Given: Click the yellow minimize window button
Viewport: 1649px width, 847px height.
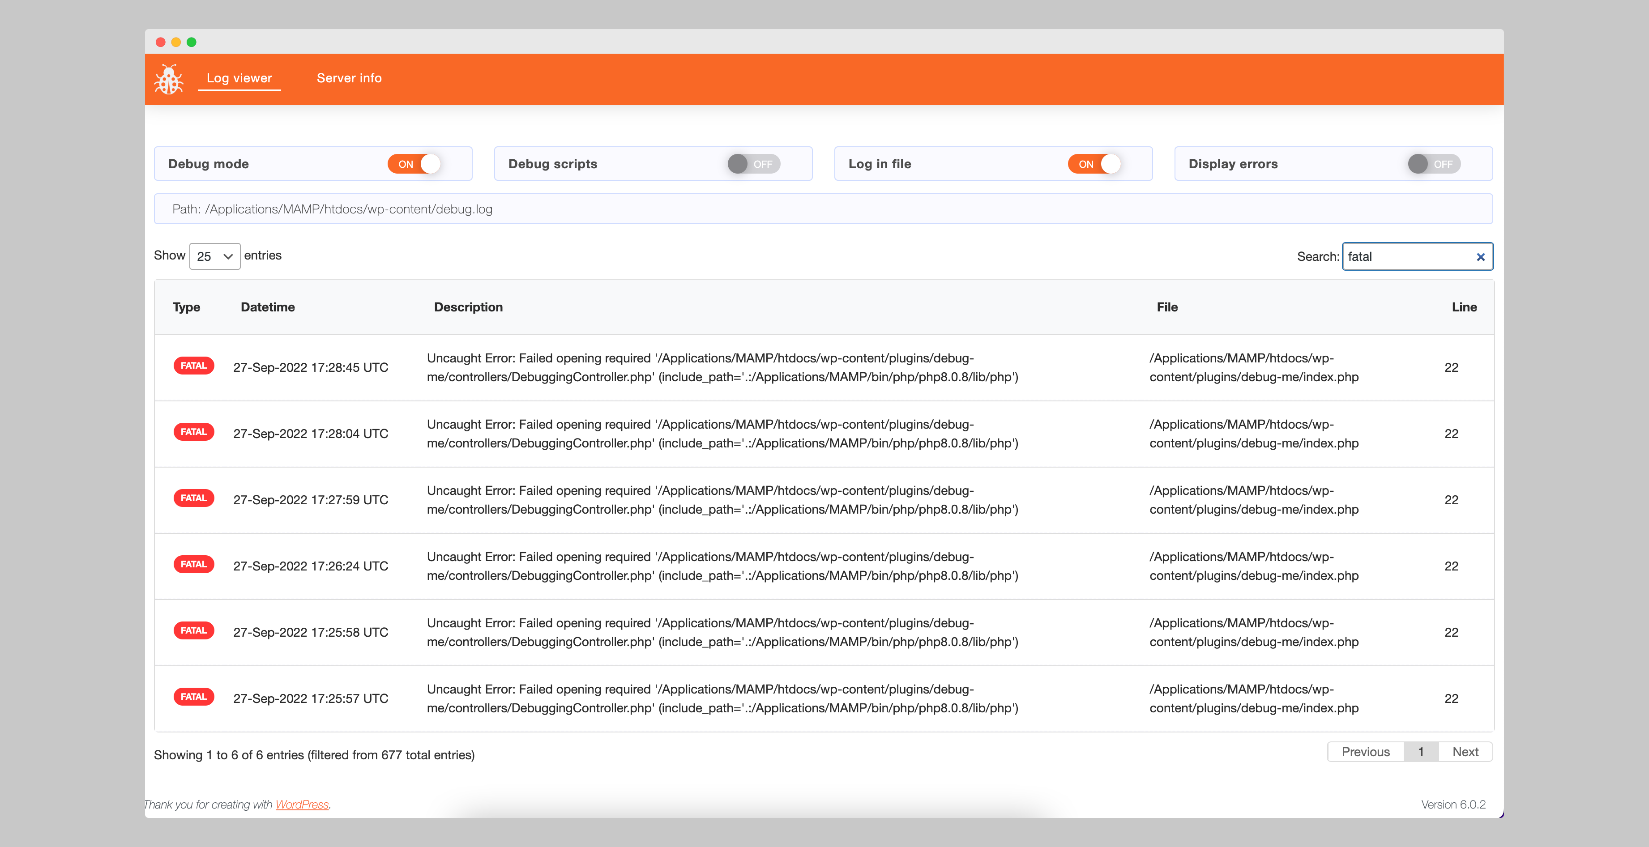Looking at the screenshot, I should coord(176,42).
